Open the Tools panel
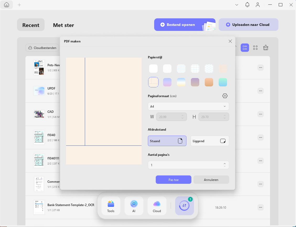296x227 pixels. point(111,206)
